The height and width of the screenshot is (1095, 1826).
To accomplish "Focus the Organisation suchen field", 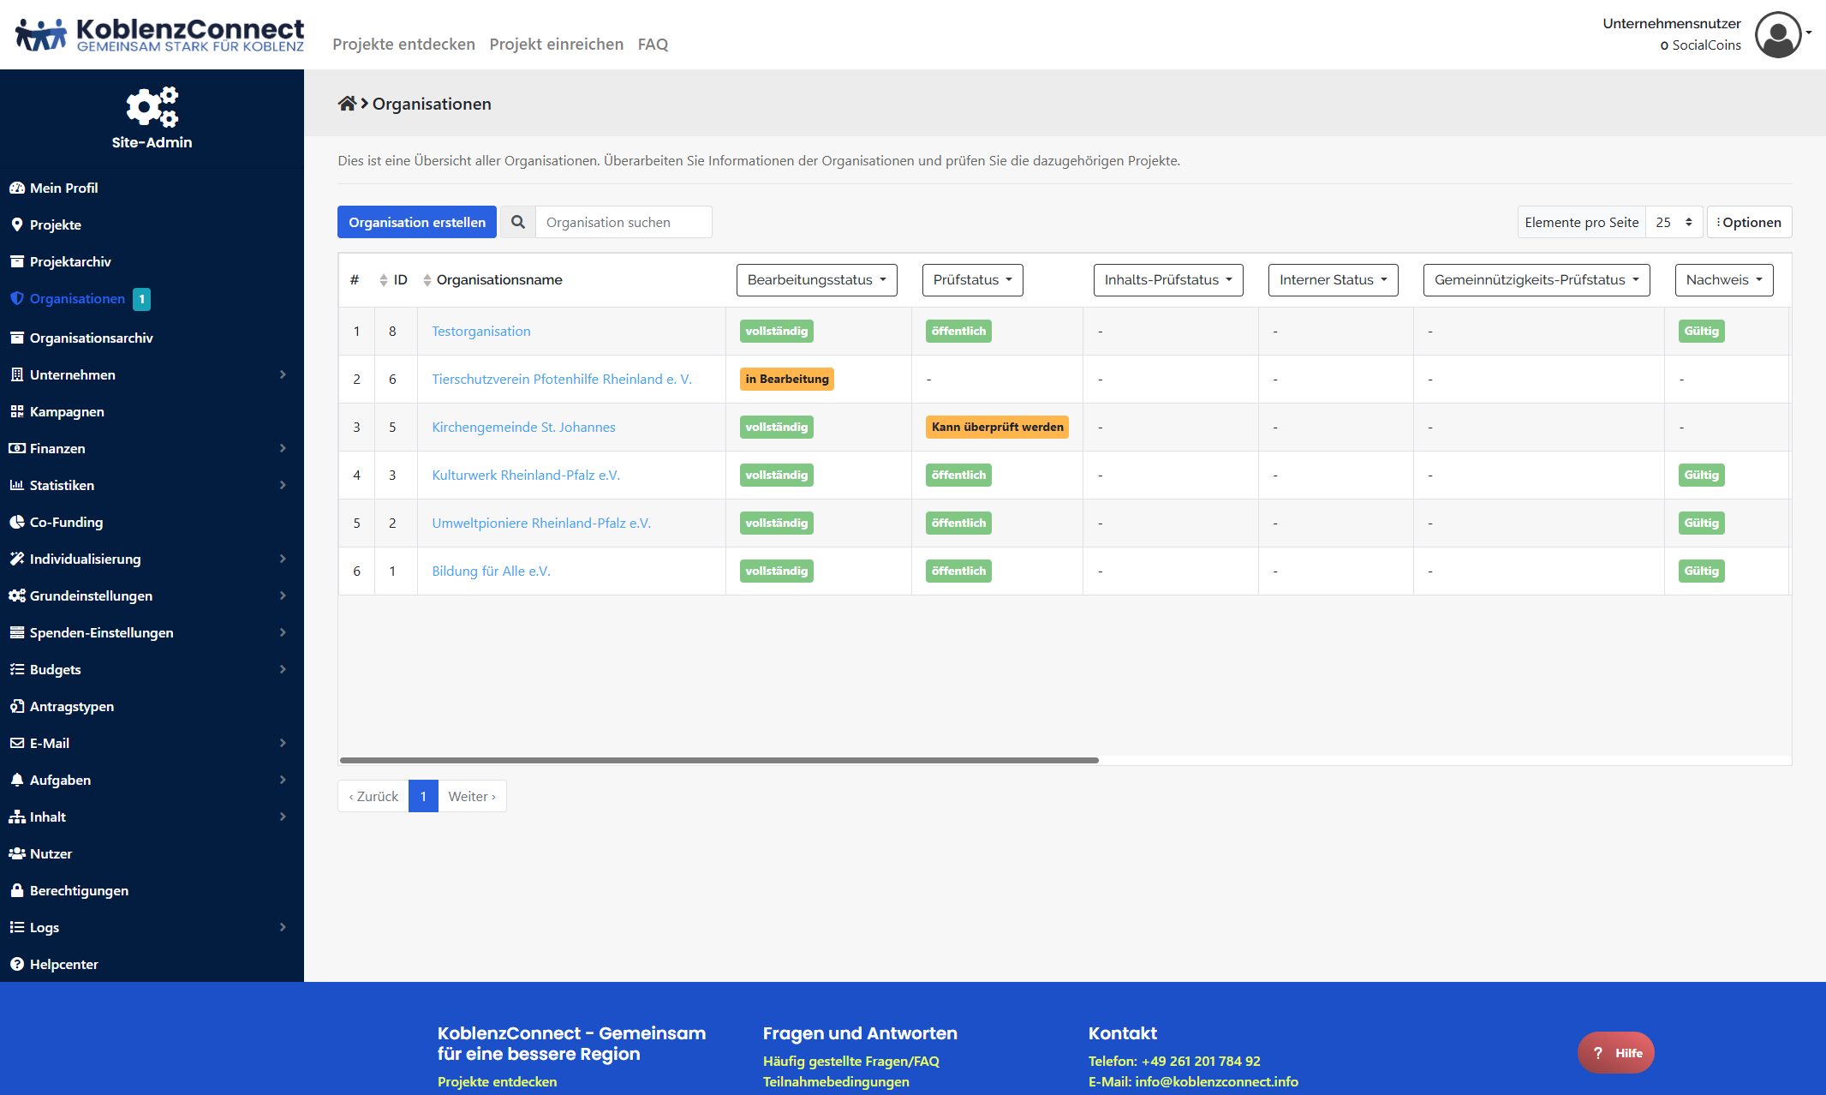I will 623,222.
